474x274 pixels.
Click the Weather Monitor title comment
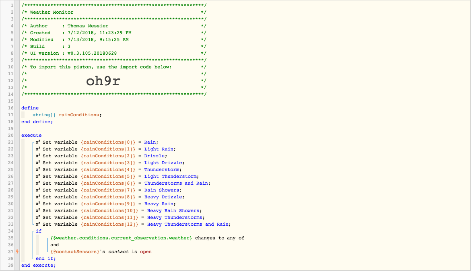52,12
